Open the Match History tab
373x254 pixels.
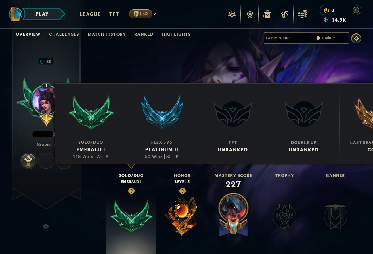coord(107,34)
